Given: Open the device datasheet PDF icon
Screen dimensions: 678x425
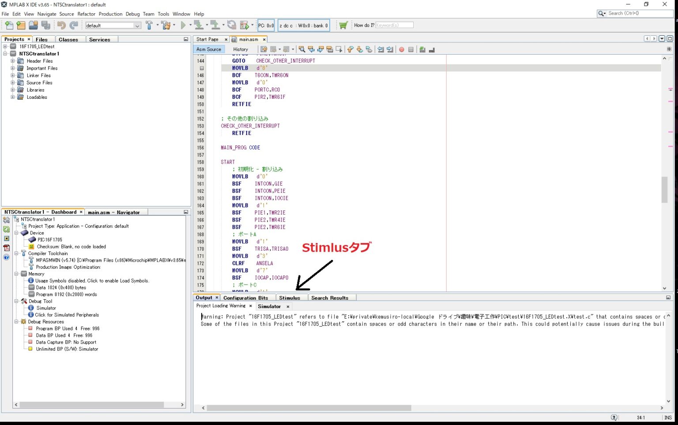Looking at the screenshot, I should [x=6, y=248].
